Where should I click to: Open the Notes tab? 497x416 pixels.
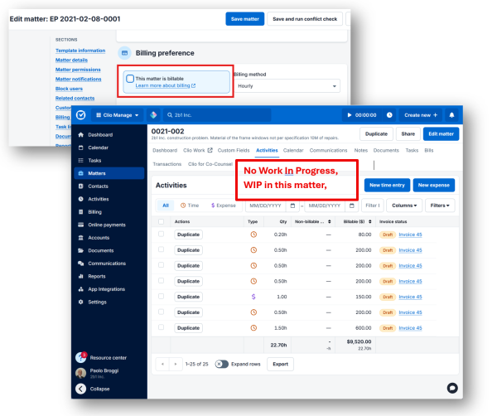[360, 150]
